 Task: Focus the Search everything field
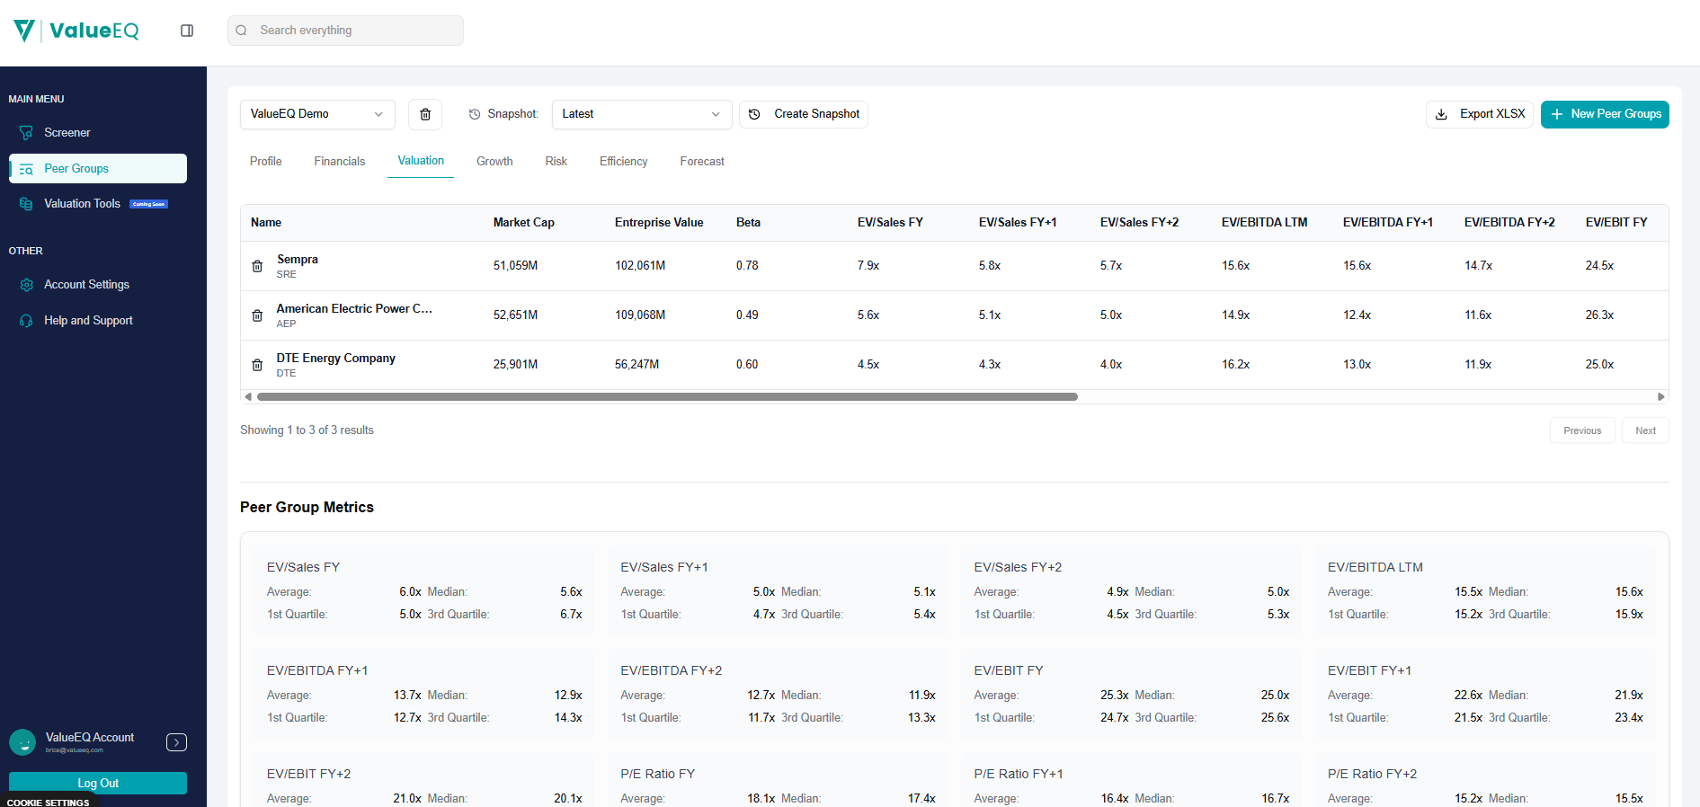345,31
